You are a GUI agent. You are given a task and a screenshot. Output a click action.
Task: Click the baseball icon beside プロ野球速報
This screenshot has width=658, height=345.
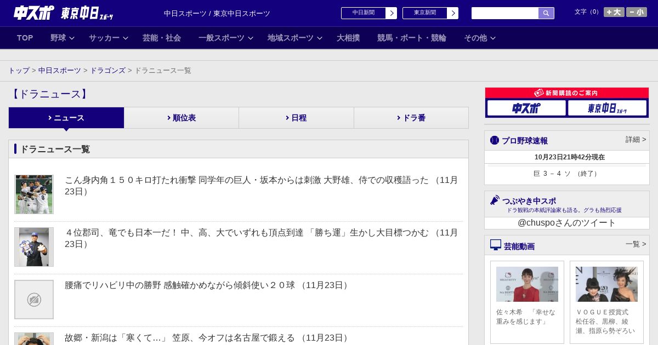pyautogui.click(x=495, y=140)
